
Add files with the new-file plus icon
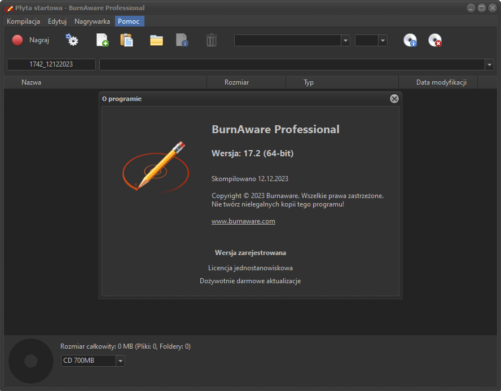(x=102, y=40)
